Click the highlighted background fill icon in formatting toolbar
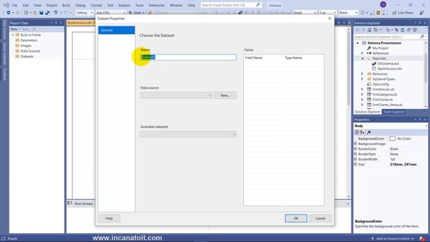This screenshot has width=430, height=242. pos(378,13)
